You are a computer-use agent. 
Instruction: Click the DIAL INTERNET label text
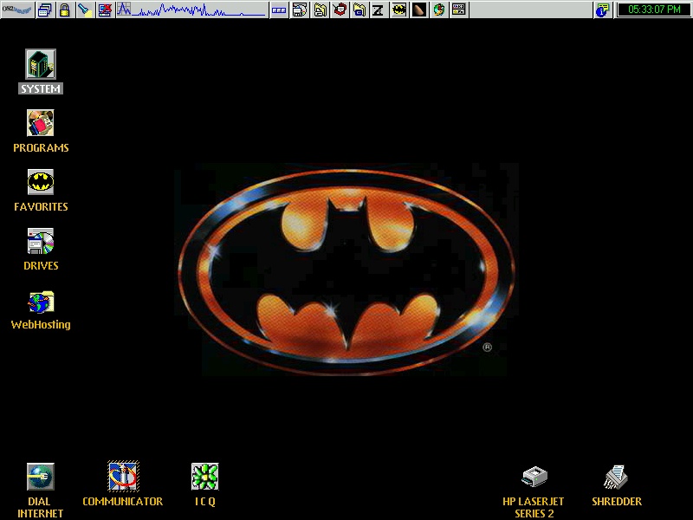coord(40,507)
